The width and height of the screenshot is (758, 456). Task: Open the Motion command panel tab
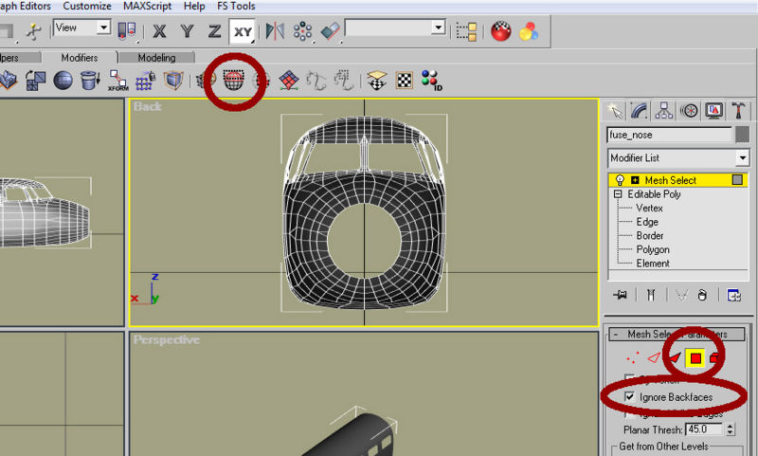point(689,111)
